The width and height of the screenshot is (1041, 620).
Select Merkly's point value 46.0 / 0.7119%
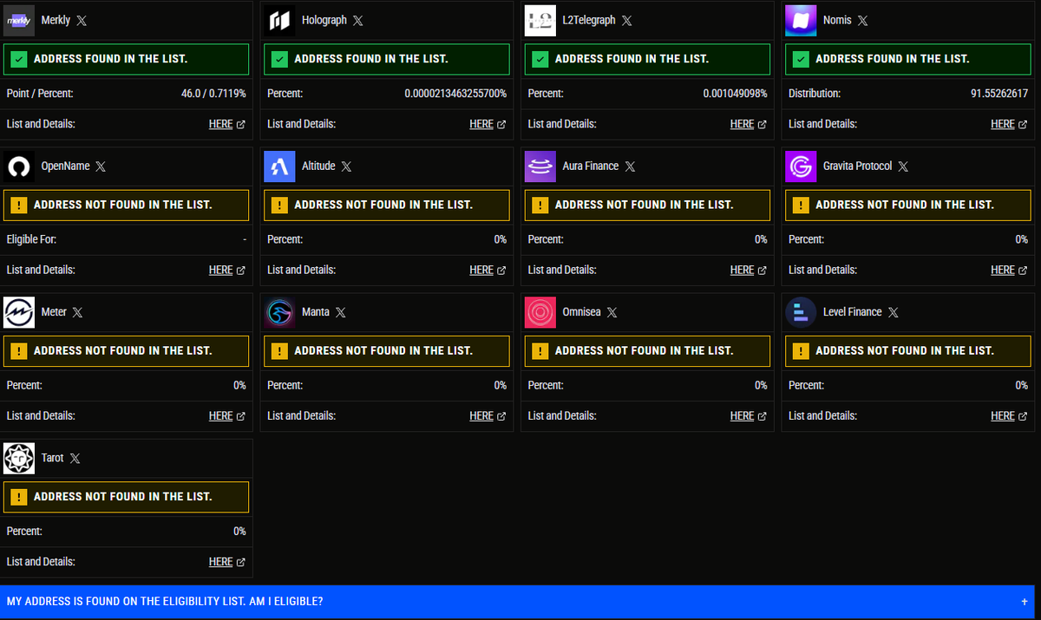click(213, 93)
